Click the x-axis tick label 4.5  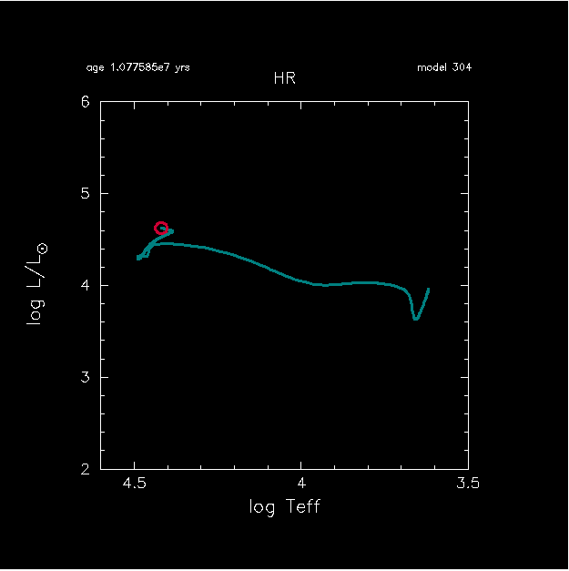[x=136, y=484]
